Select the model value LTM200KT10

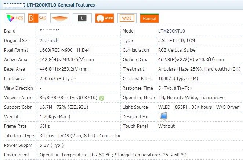click(x=171, y=31)
